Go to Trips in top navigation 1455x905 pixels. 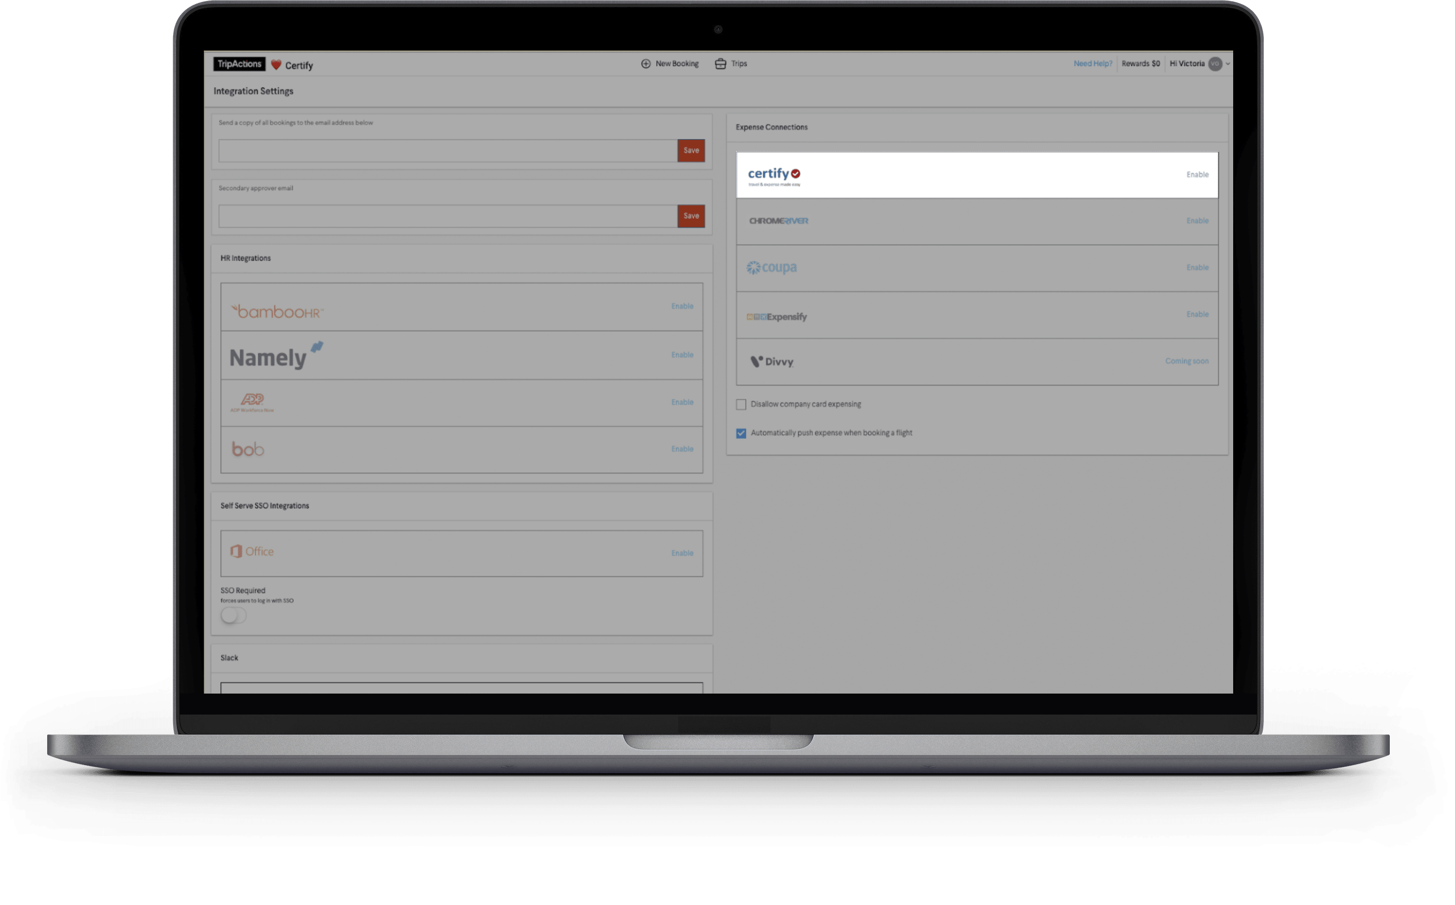coord(738,64)
